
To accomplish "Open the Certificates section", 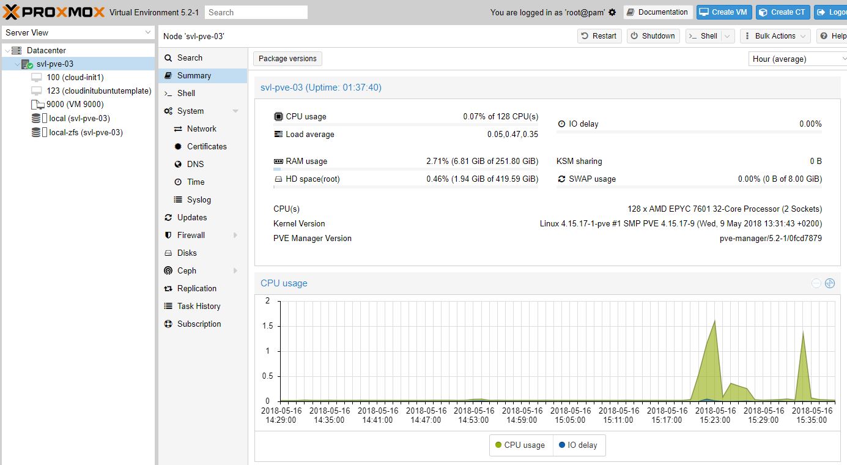I will coord(206,146).
